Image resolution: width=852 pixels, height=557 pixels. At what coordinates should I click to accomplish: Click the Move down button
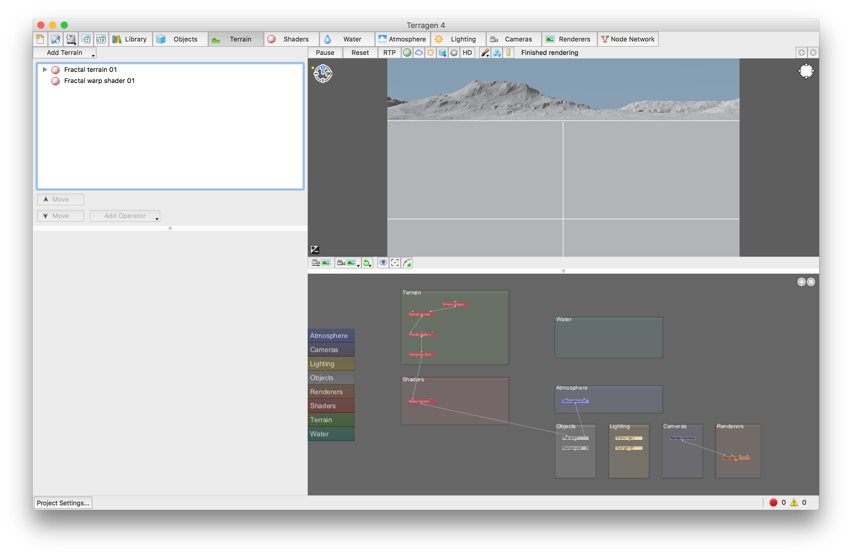60,216
